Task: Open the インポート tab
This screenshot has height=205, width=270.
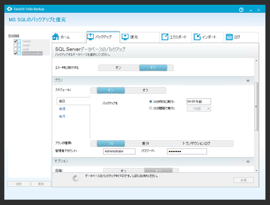Action: tap(208, 37)
